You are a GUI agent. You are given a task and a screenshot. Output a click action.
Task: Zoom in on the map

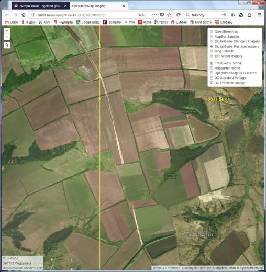point(7,31)
